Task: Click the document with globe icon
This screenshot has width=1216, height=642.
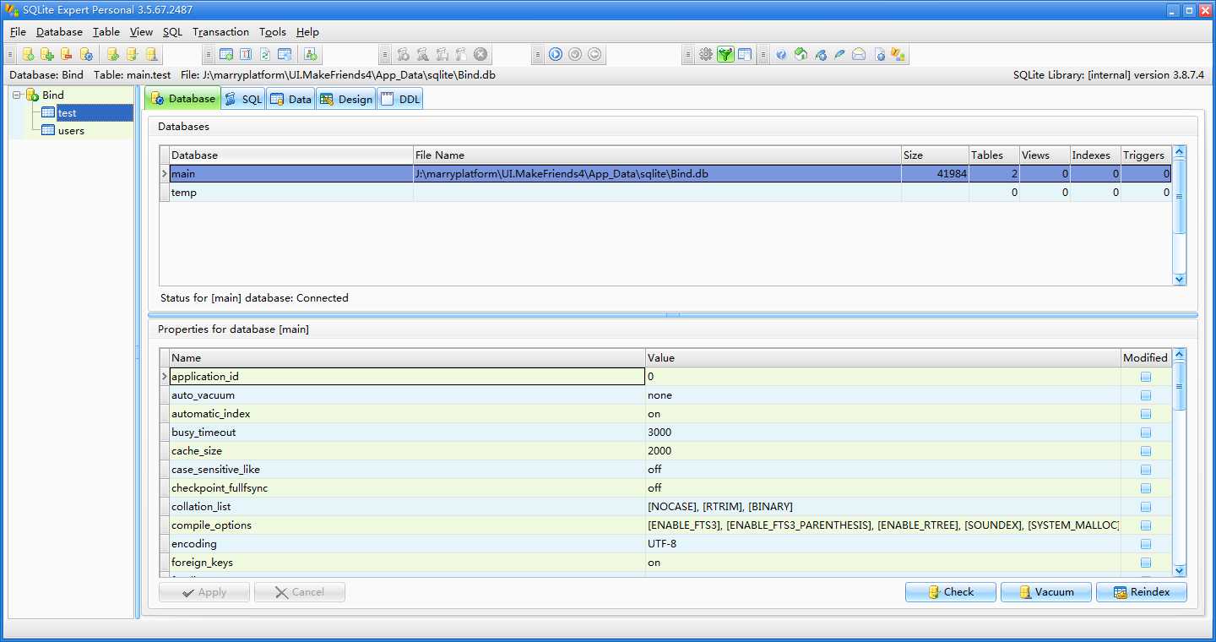Action: pos(879,54)
